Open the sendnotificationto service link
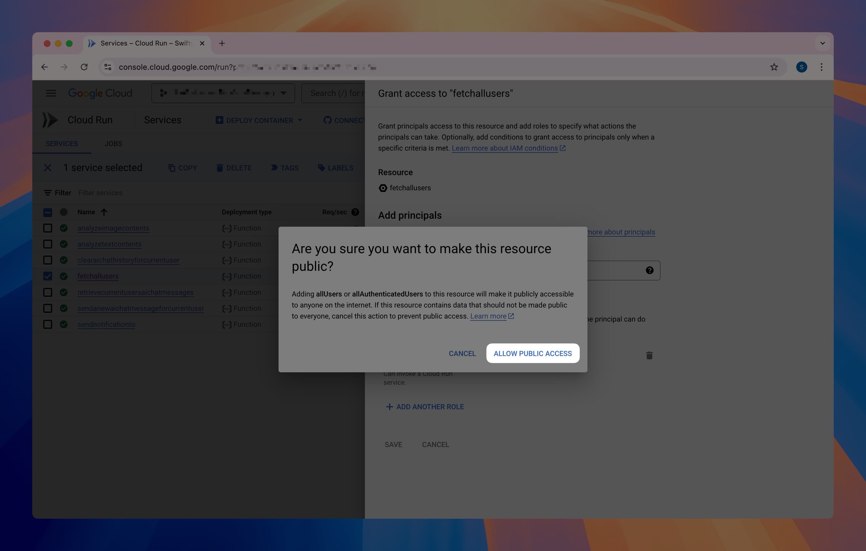Viewport: 866px width, 551px height. 106,324
